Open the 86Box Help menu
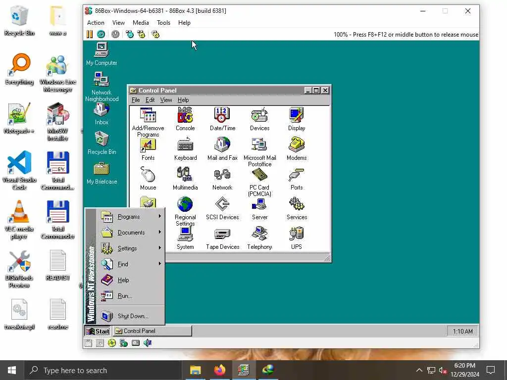 click(x=184, y=23)
